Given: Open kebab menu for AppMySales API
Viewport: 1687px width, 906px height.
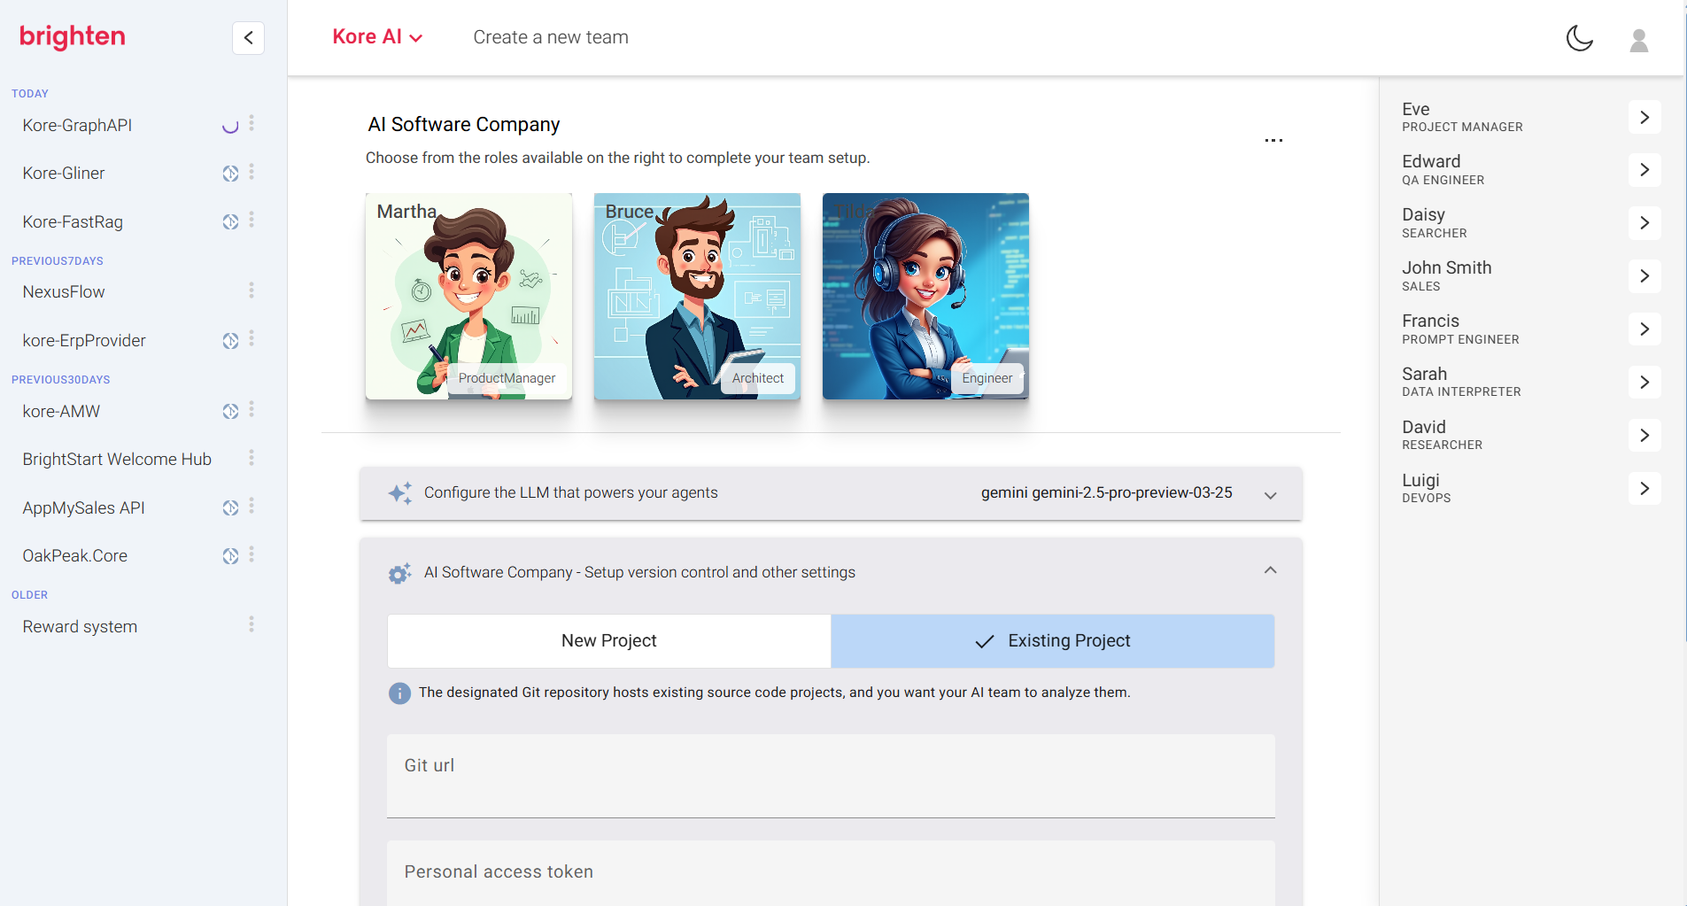Looking at the screenshot, I should coord(252,507).
